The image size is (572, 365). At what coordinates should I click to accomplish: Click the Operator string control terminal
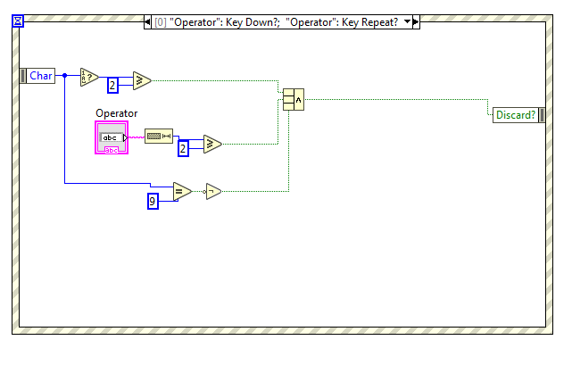[x=112, y=137]
